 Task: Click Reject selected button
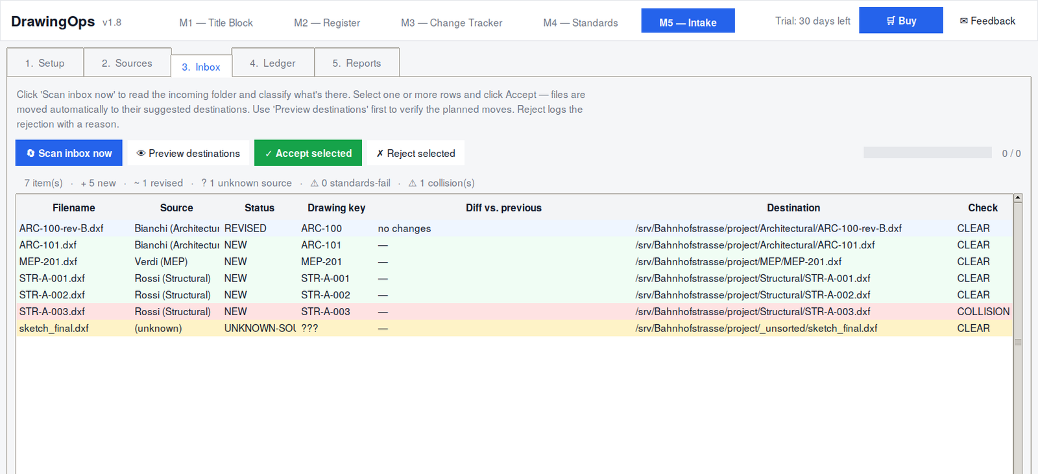(416, 153)
